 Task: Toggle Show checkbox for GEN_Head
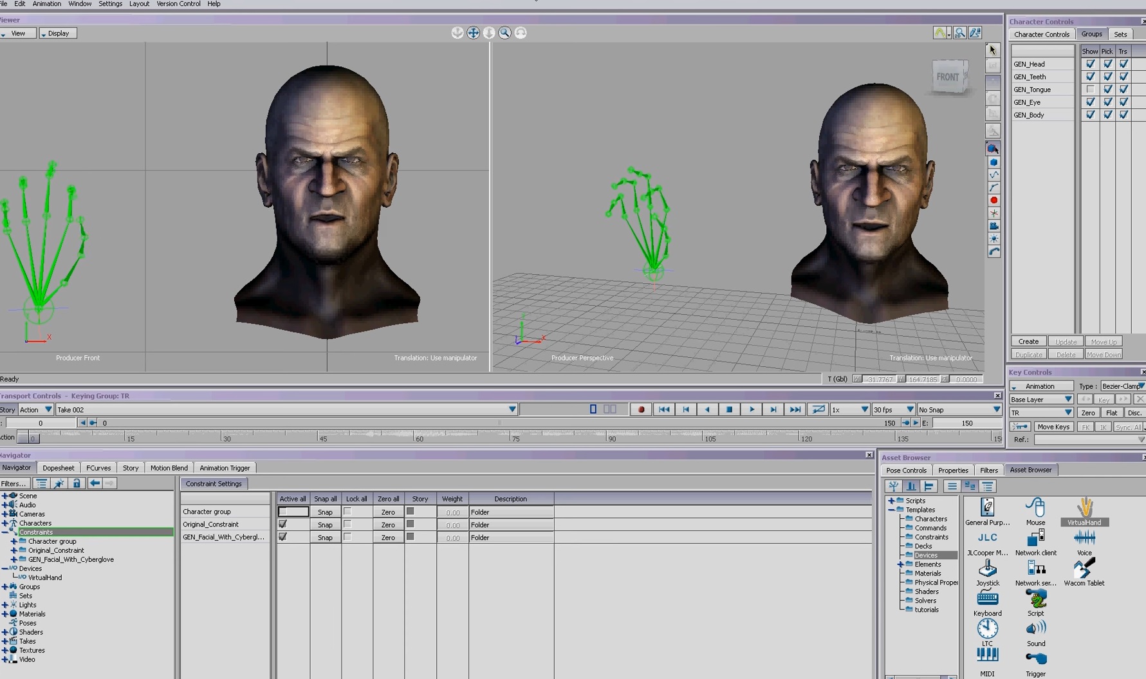pyautogui.click(x=1090, y=64)
